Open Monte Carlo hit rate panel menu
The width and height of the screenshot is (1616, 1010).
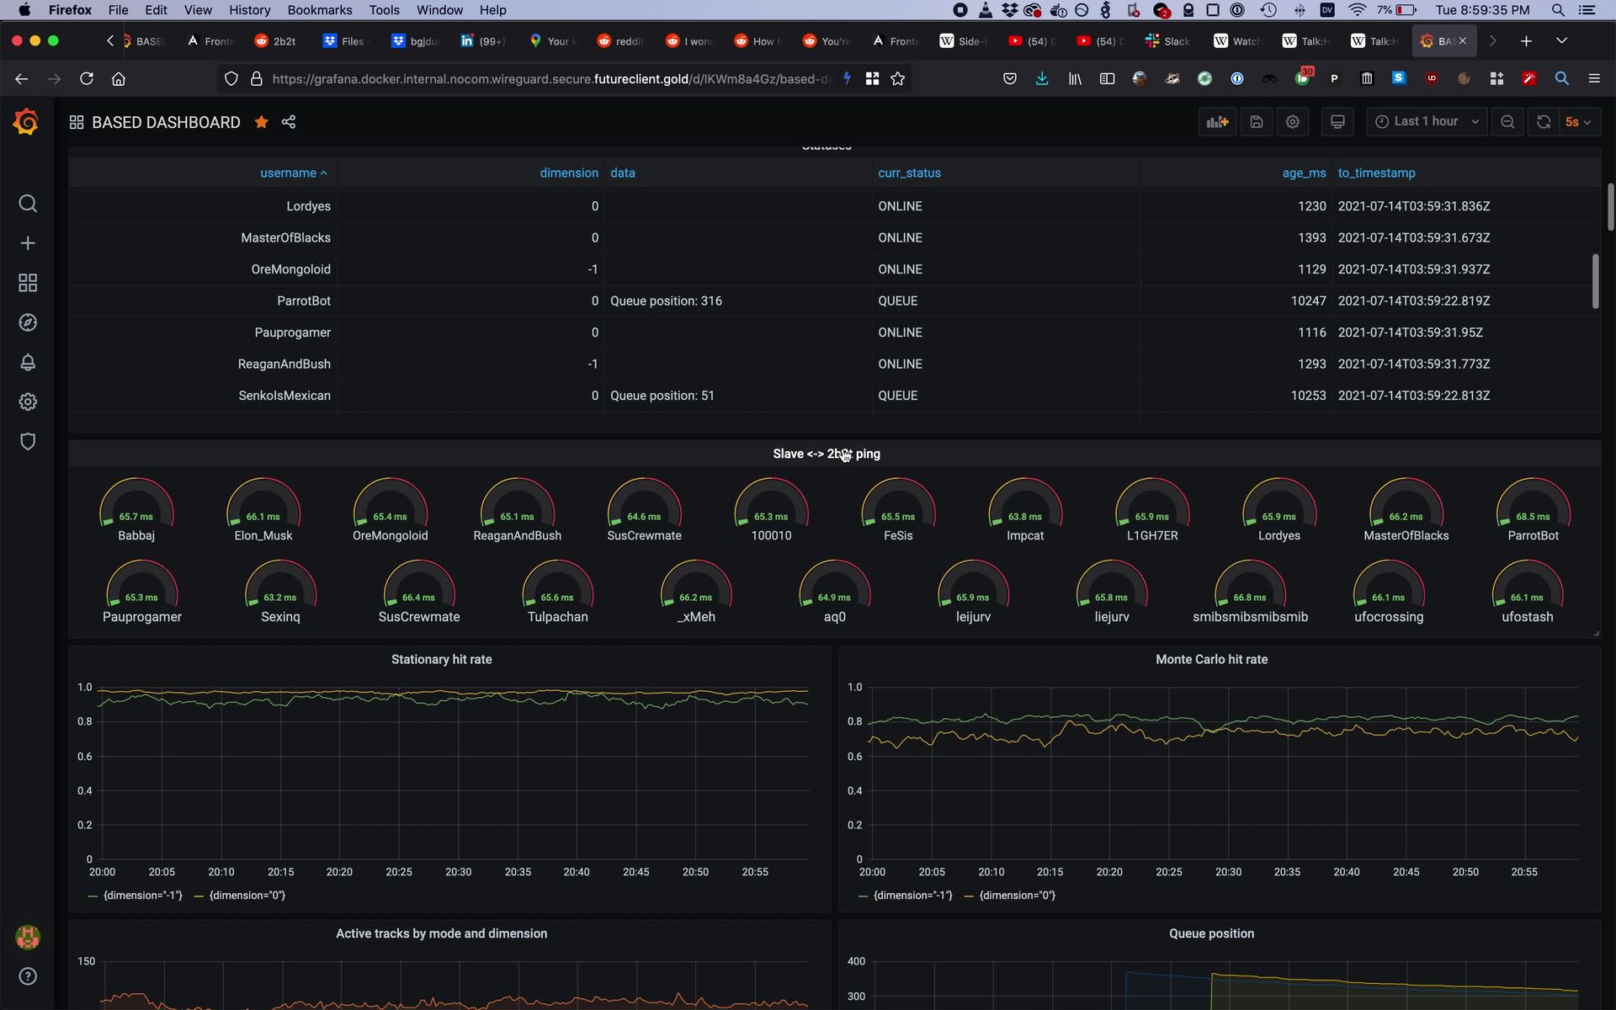coord(1211,660)
